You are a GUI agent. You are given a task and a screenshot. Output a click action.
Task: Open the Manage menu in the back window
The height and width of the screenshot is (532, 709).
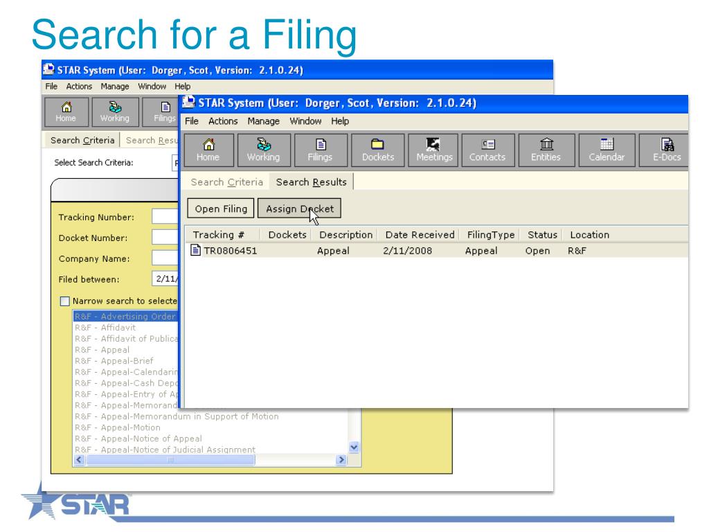115,87
